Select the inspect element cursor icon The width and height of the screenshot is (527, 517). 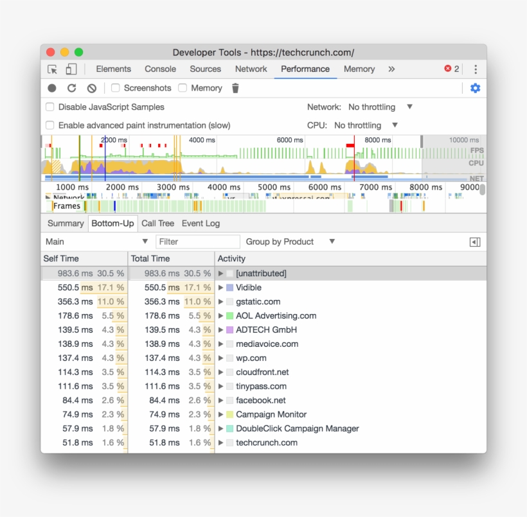(53, 69)
